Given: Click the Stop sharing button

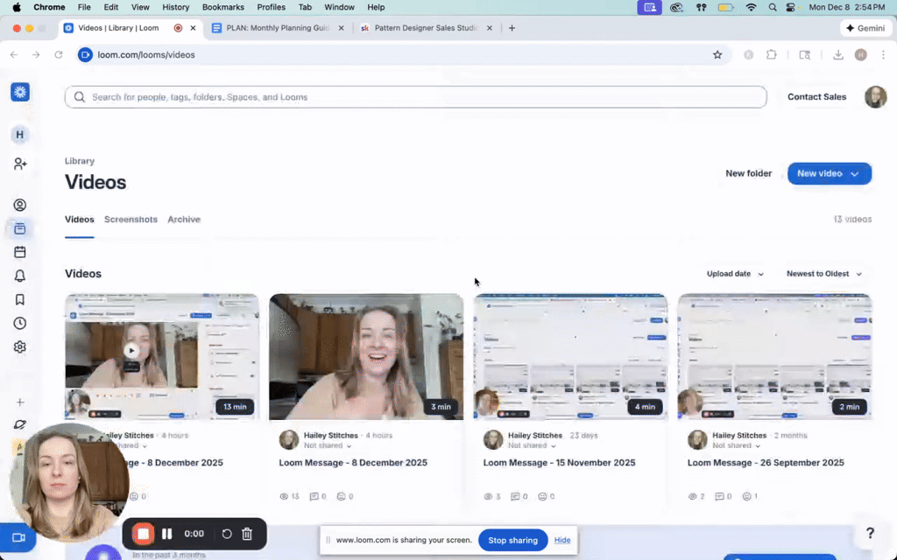Looking at the screenshot, I should coord(512,540).
